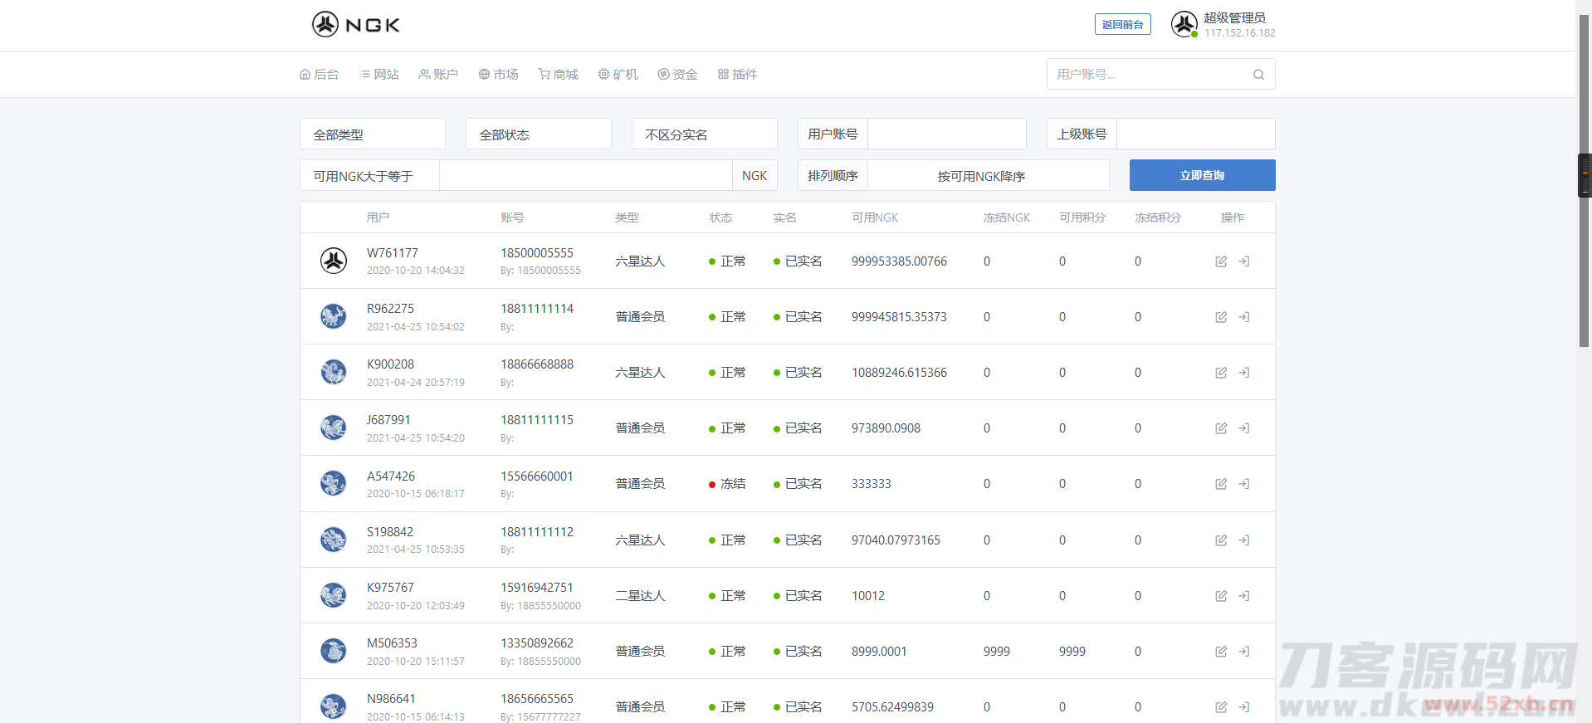This screenshot has width=1592, height=723.
Task: Click the login-as icon for user R962275
Action: coord(1244,317)
